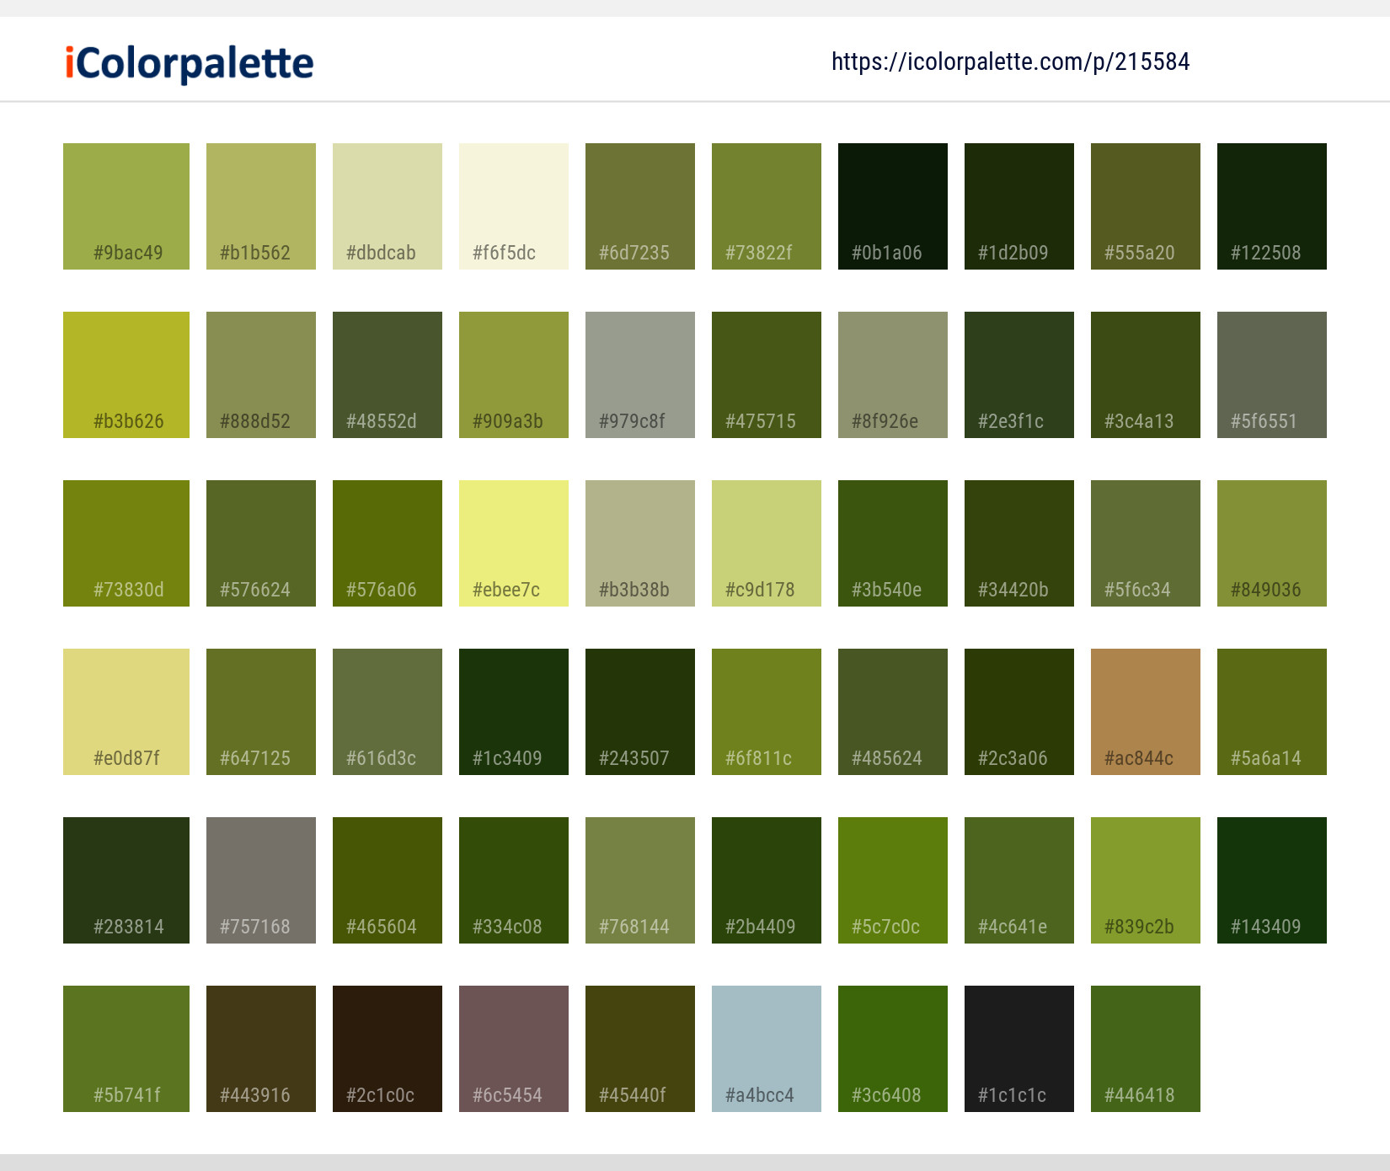Click the #839c2b swatch
This screenshot has height=1171, width=1390.
[x=1146, y=880]
